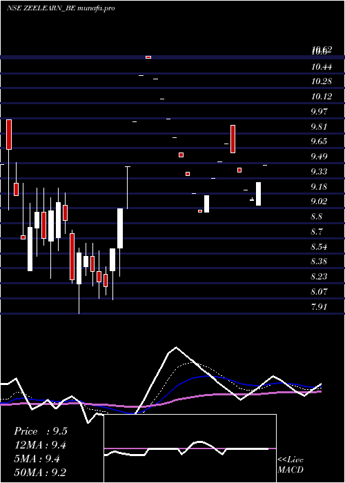Click the 9.33 price axis label
This screenshot has height=483, width=345.
(x=319, y=172)
